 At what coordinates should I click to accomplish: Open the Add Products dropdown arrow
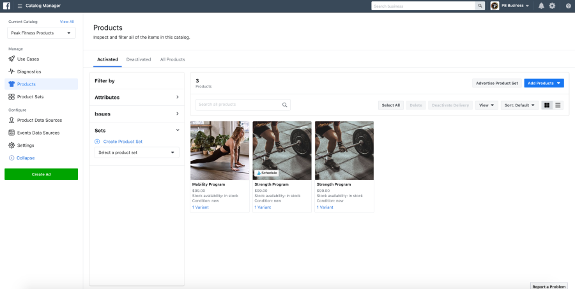(x=558, y=83)
